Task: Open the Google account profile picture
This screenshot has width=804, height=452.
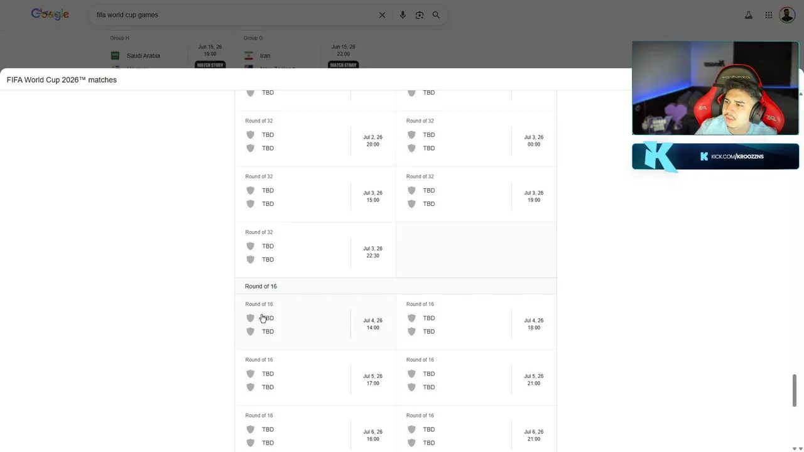Action: [787, 15]
